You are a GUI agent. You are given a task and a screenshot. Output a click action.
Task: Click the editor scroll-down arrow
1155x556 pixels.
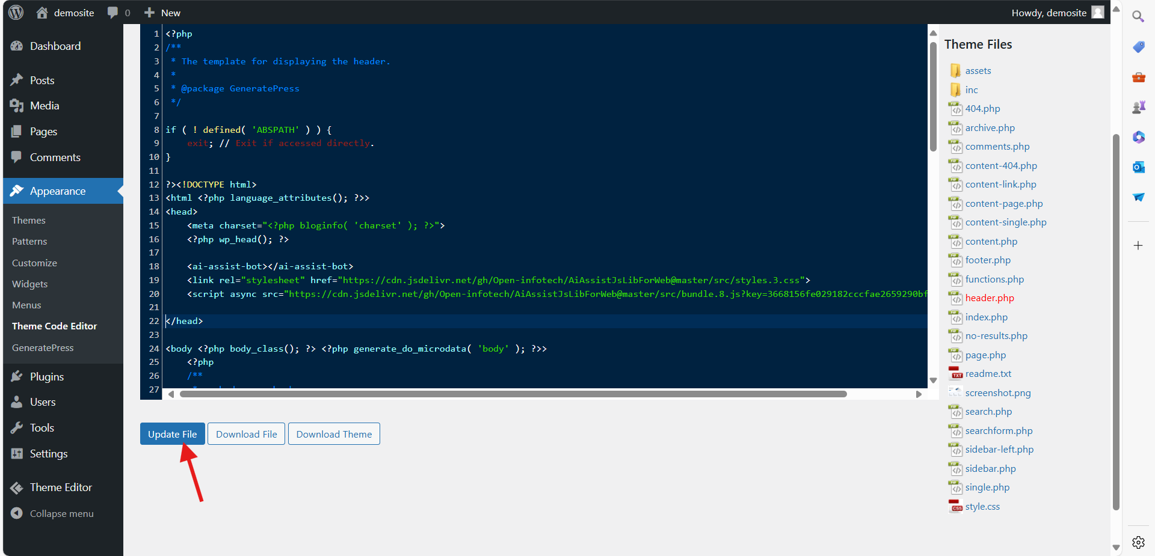click(x=933, y=380)
